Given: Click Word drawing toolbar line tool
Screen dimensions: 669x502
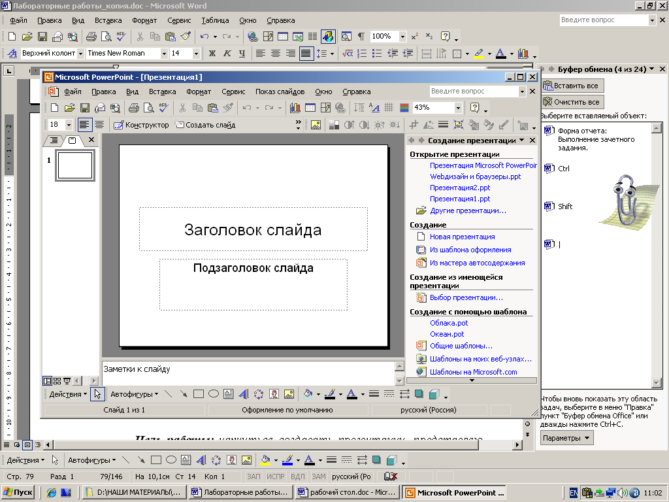Looking at the screenshot, I should coord(125,460).
